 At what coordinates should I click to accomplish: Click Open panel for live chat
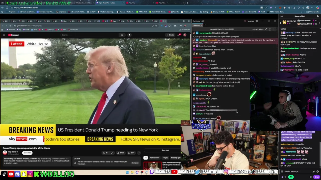135,163
